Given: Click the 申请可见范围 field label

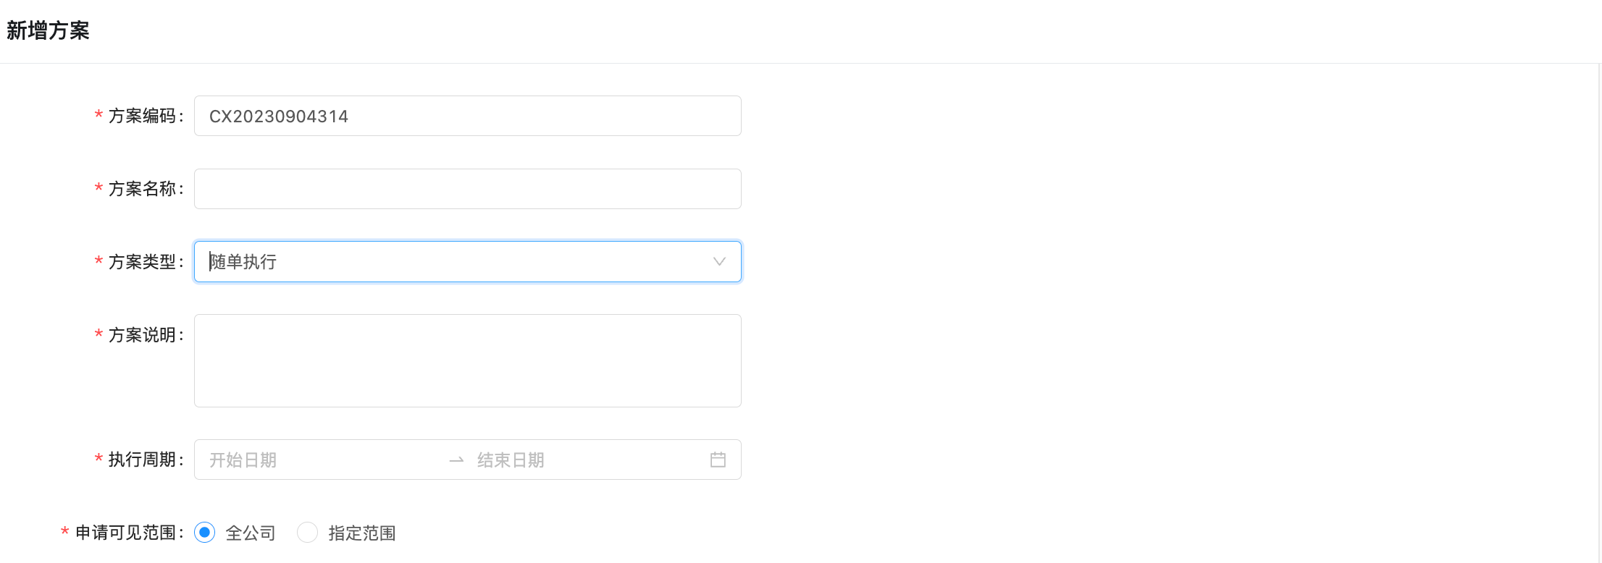Looking at the screenshot, I should point(126,533).
